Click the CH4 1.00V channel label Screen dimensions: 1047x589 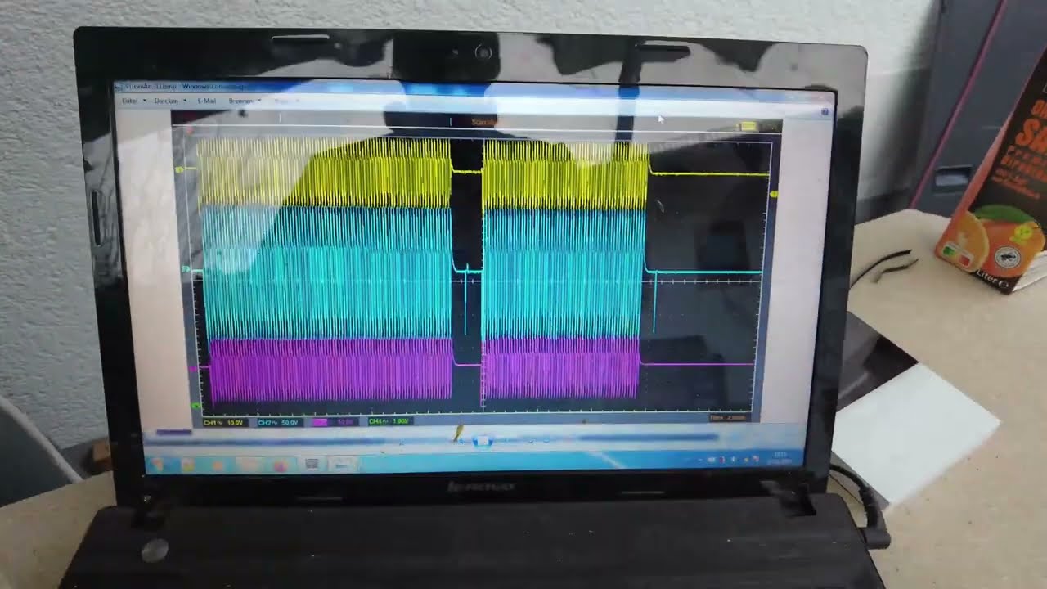tap(389, 421)
